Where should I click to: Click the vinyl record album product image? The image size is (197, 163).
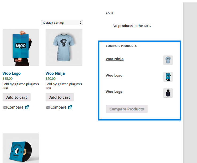(21, 148)
